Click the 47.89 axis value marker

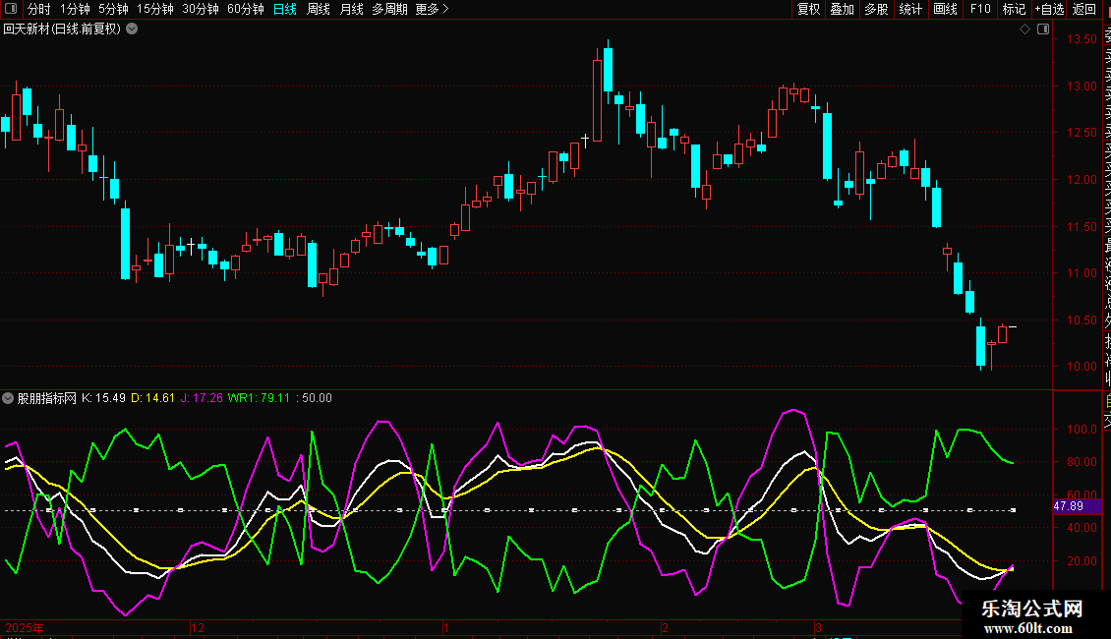pyautogui.click(x=1077, y=506)
